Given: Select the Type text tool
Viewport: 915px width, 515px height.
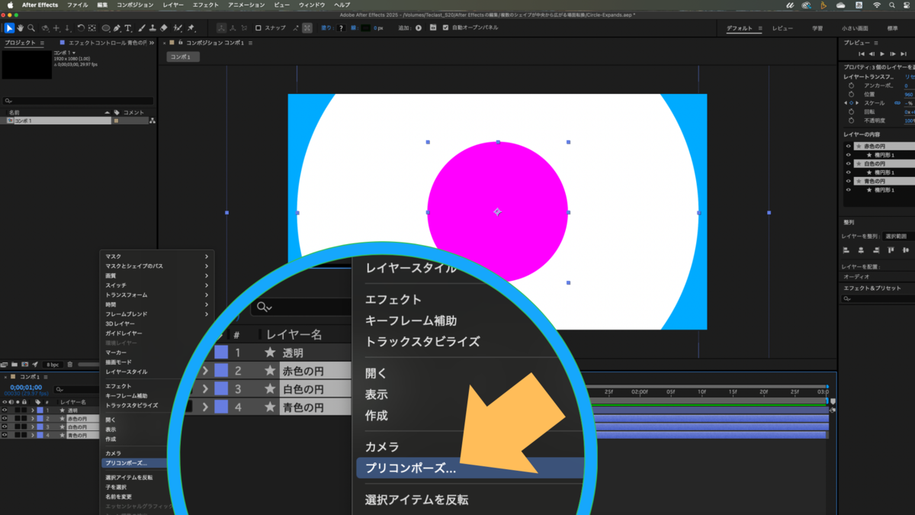Looking at the screenshot, I should [128, 28].
